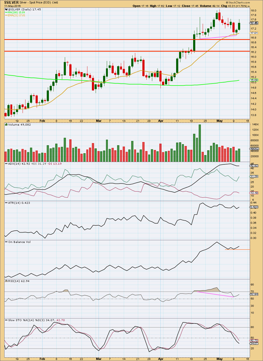Click the 31.29 +DI value tag on axis
This screenshot has height=361, width=263.
pos(254,176)
